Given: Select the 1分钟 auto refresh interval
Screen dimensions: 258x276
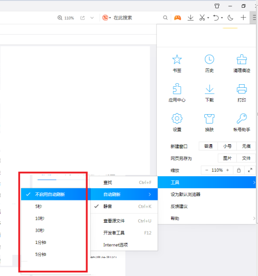Looking at the screenshot, I should [54, 242].
